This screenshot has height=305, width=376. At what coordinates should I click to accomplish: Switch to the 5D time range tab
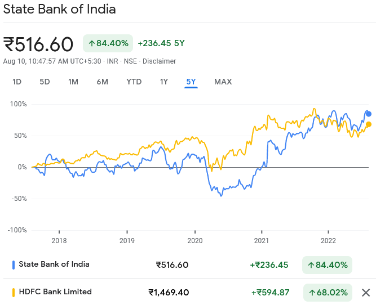coord(45,82)
